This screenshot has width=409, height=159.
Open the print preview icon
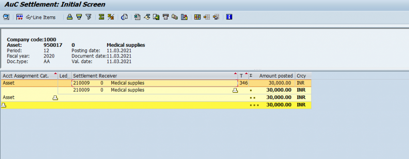pyautogui.click(x=124, y=17)
